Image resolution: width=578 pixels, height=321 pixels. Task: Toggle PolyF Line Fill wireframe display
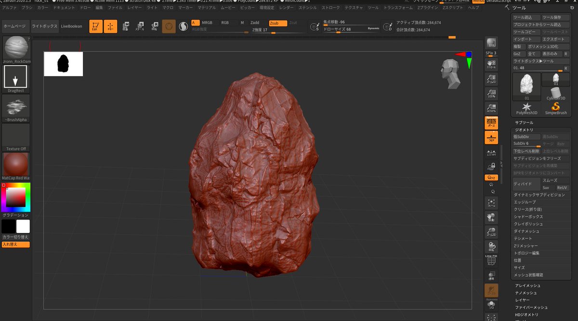click(x=491, y=260)
